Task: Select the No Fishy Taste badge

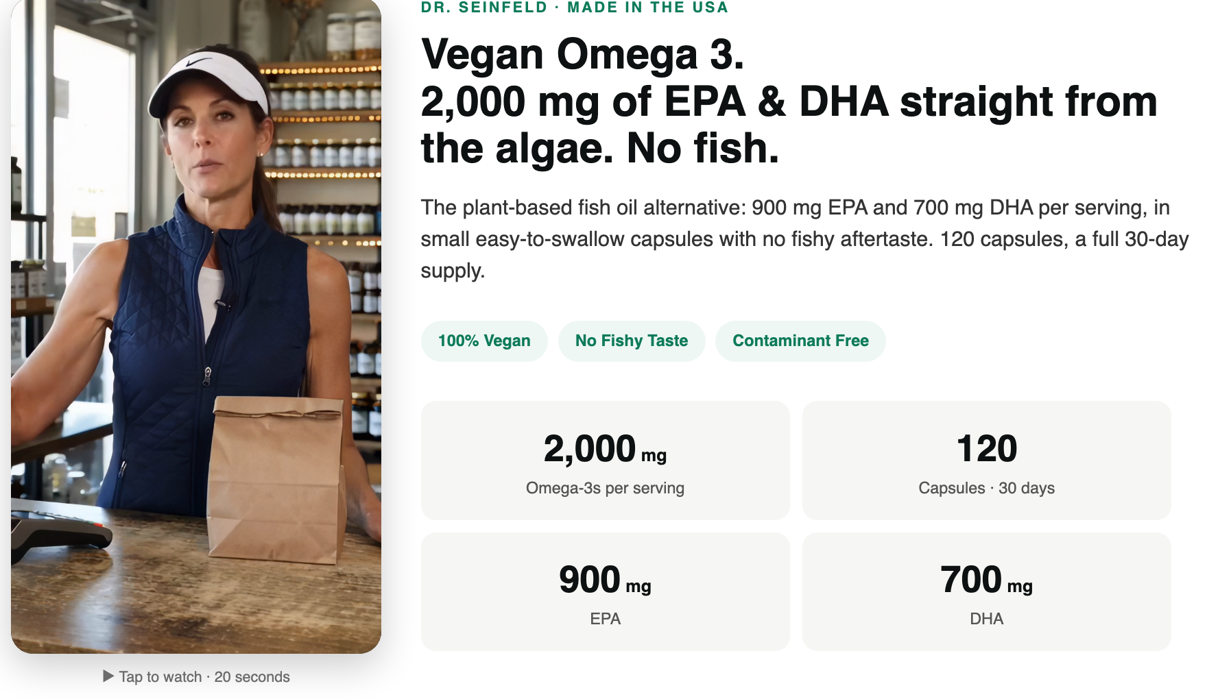Action: 632,341
